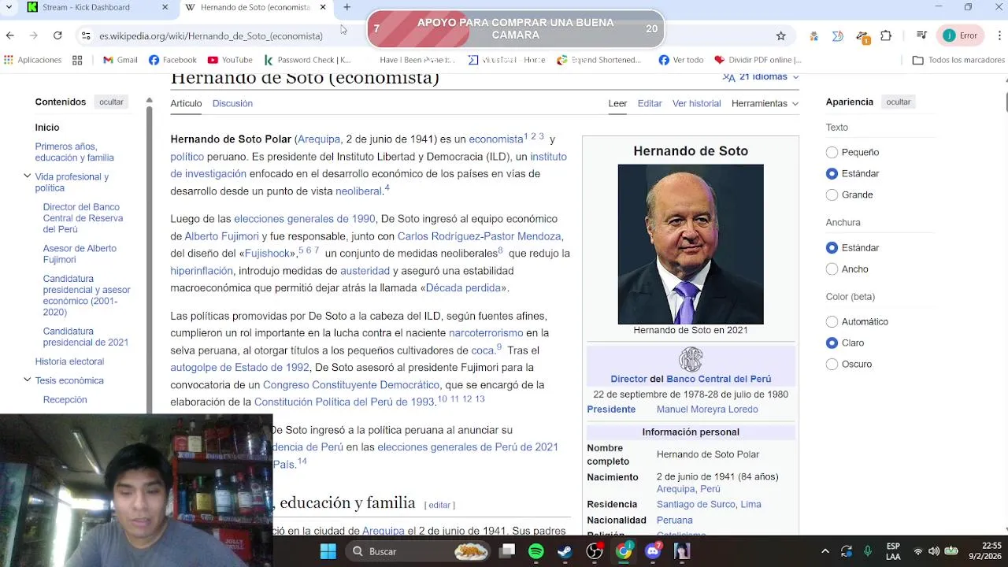Open the Ver historial tab
Image resolution: width=1008 pixels, height=567 pixels.
pyautogui.click(x=696, y=103)
